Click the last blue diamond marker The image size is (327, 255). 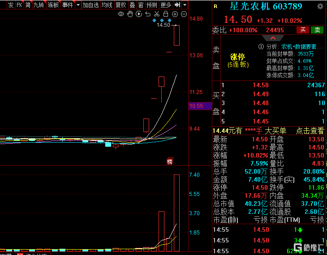click(169, 21)
